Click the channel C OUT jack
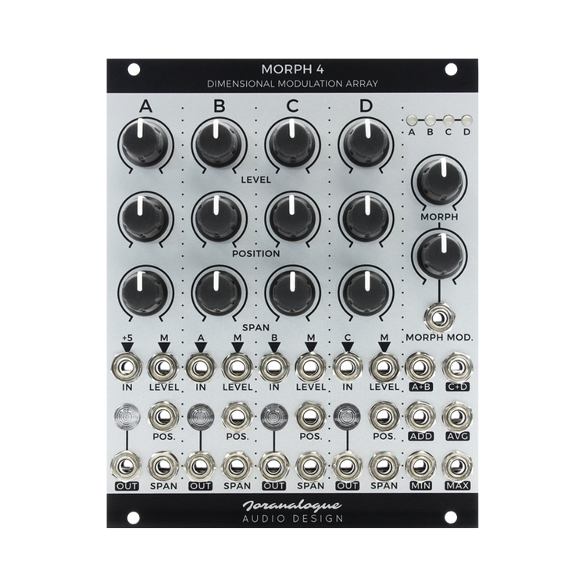586x586 pixels. [274, 466]
